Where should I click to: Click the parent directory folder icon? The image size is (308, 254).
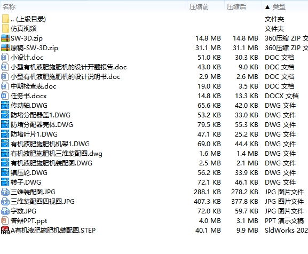pyautogui.click(x=5, y=19)
